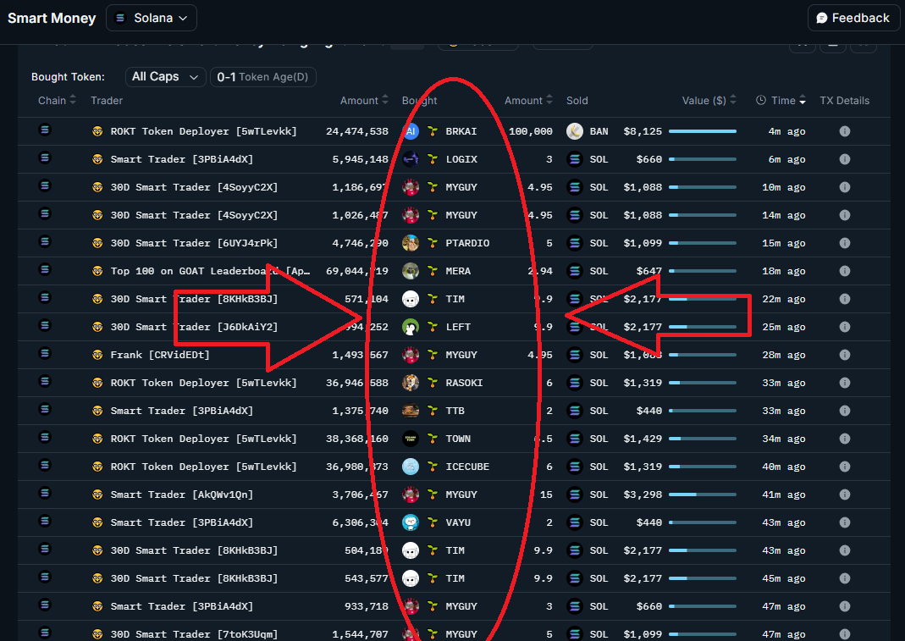Screen dimensions: 905x641
Task: Select the ICECUBE token name
Action: point(467,467)
